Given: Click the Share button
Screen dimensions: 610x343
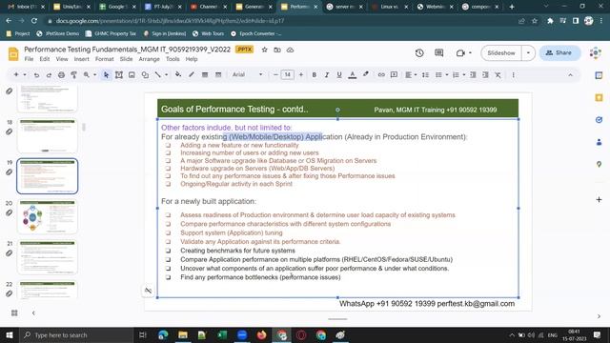Looking at the screenshot, I should [x=559, y=53].
